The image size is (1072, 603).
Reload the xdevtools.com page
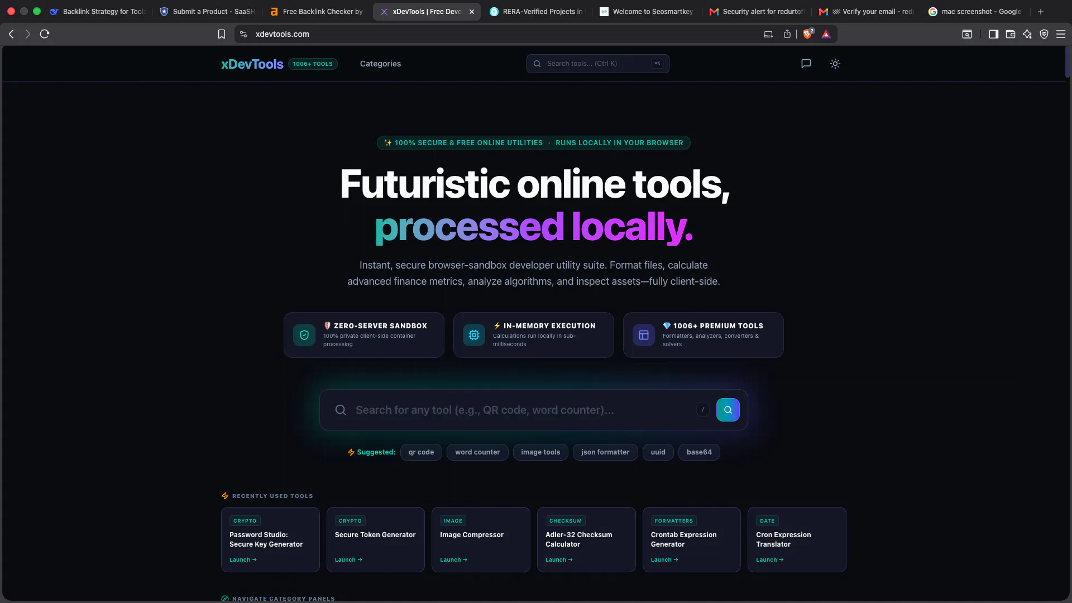[45, 34]
